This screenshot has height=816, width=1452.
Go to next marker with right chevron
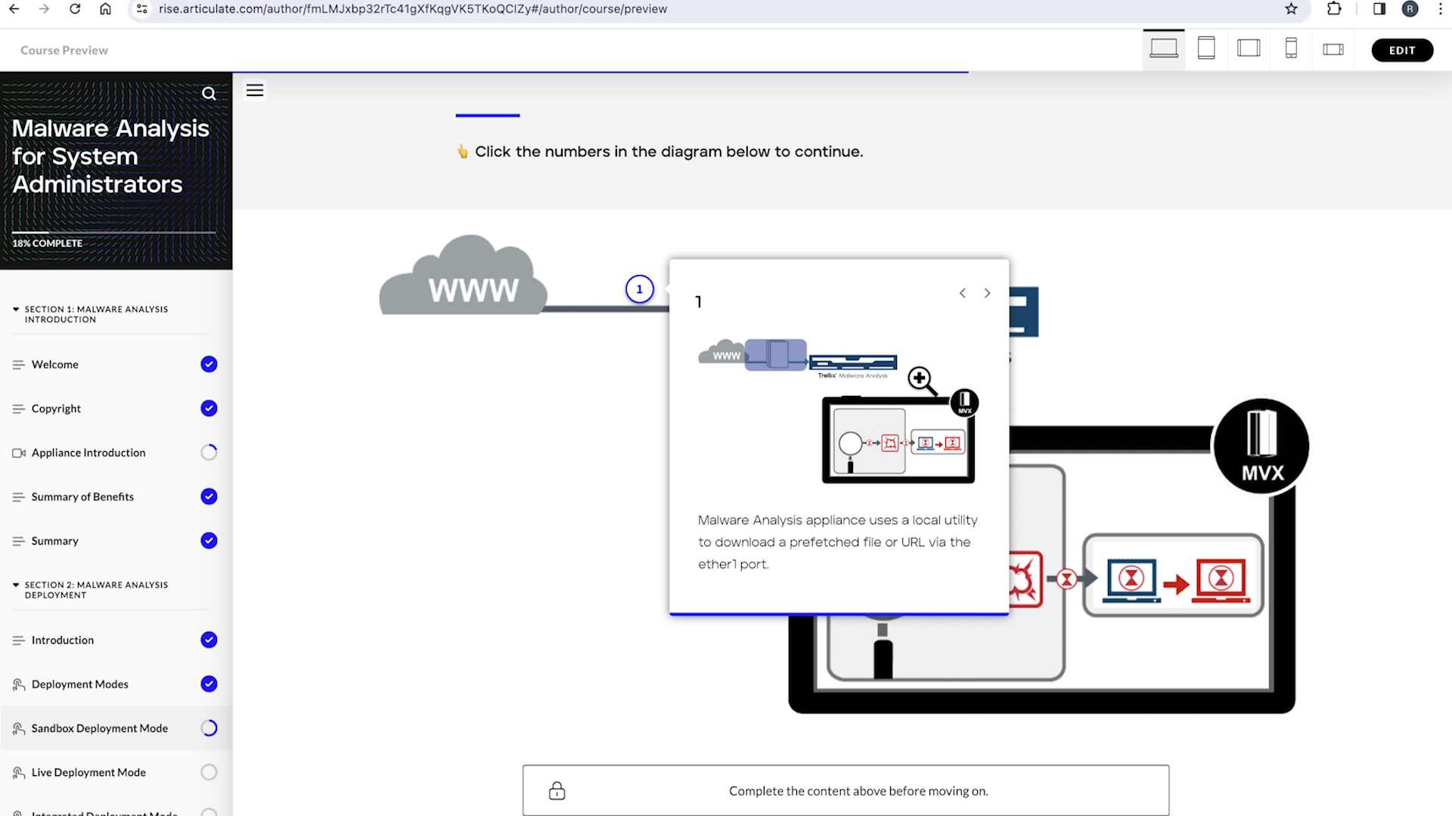pyautogui.click(x=987, y=293)
